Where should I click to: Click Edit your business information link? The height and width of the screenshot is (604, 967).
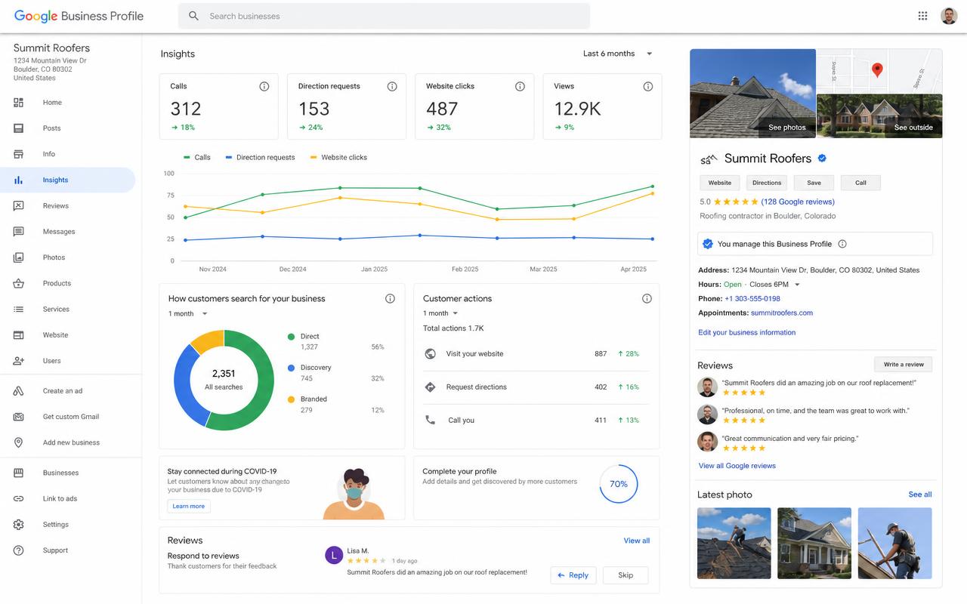pyautogui.click(x=747, y=332)
